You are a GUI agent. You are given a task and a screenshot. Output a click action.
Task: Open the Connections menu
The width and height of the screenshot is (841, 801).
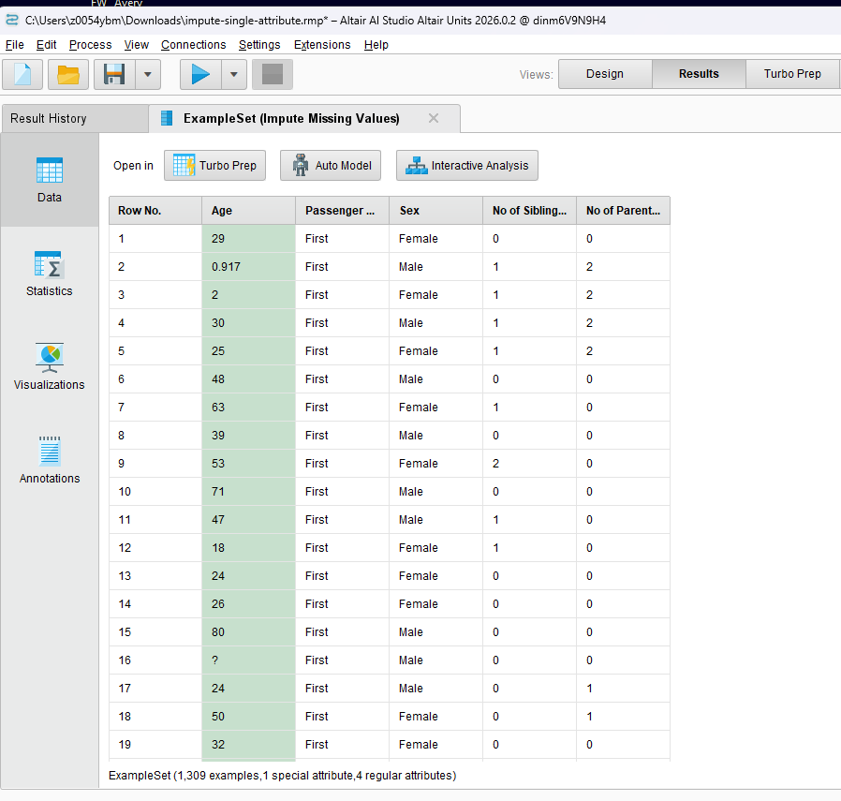[193, 45]
